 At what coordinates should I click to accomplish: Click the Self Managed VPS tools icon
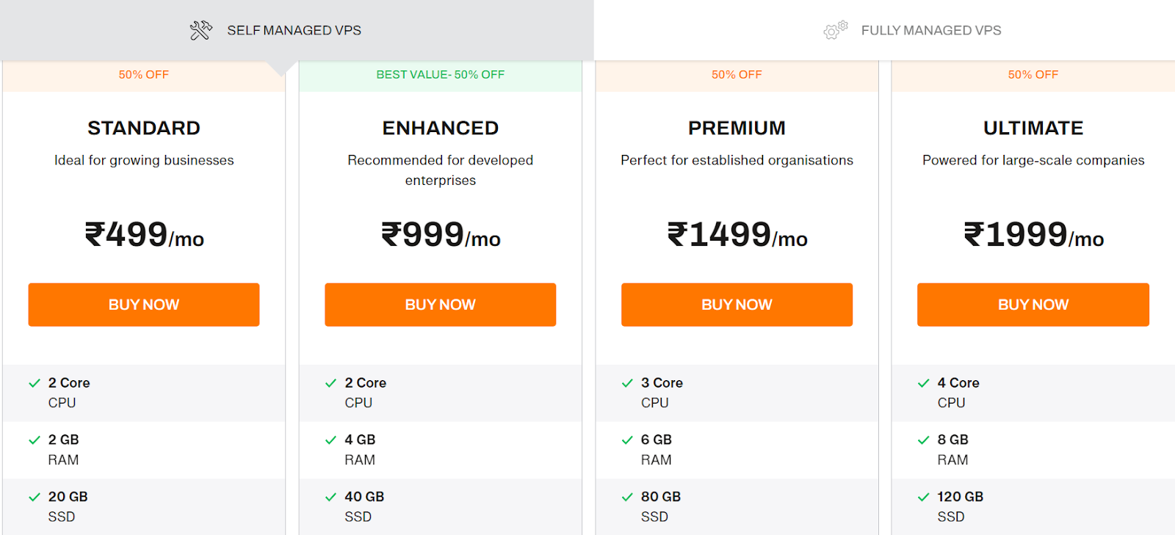[x=200, y=30]
